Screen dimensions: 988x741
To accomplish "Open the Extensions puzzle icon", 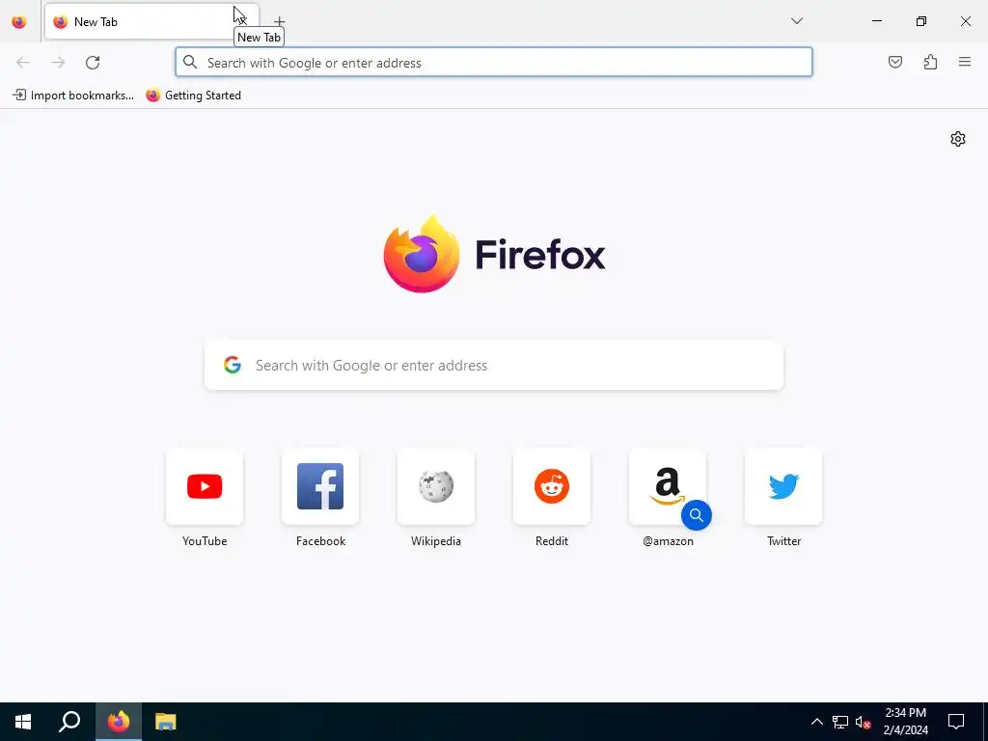I will (930, 62).
